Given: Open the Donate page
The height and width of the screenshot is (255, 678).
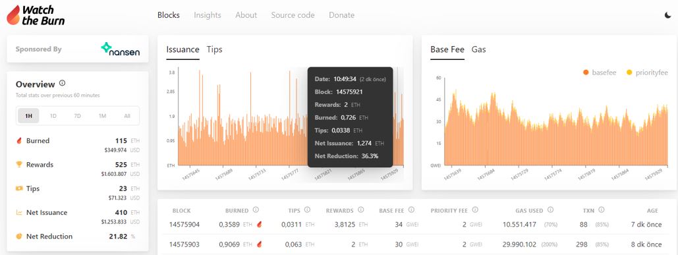Looking at the screenshot, I should pyautogui.click(x=341, y=15).
